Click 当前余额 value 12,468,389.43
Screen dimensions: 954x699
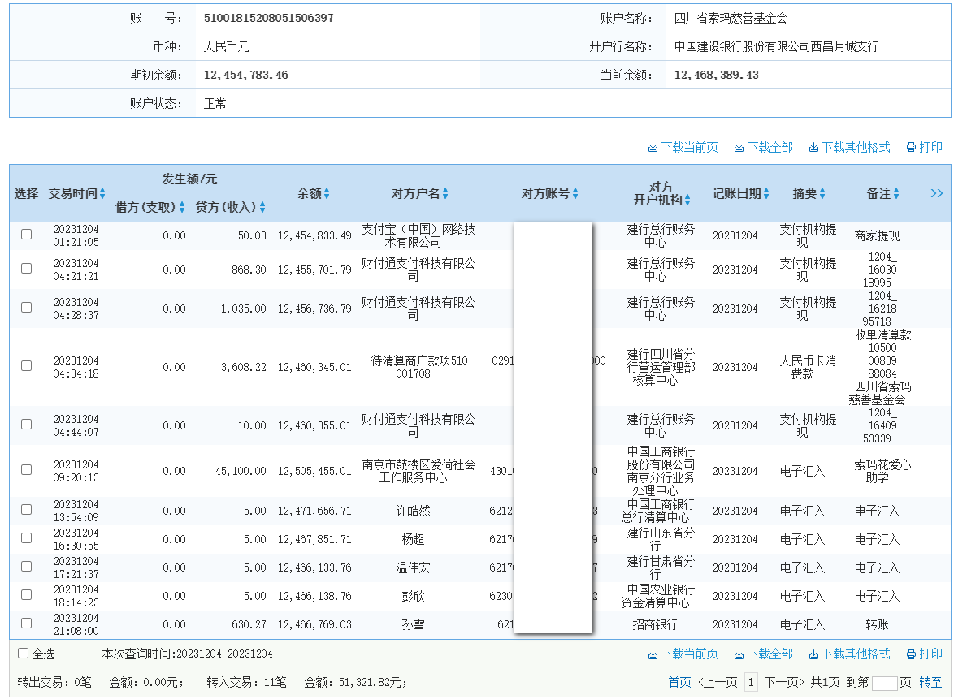click(x=716, y=76)
